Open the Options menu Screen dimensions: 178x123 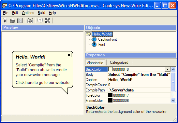[28, 13]
